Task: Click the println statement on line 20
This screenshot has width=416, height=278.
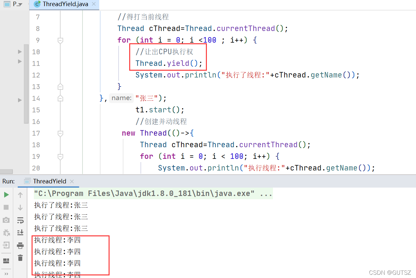Action: (x=266, y=168)
